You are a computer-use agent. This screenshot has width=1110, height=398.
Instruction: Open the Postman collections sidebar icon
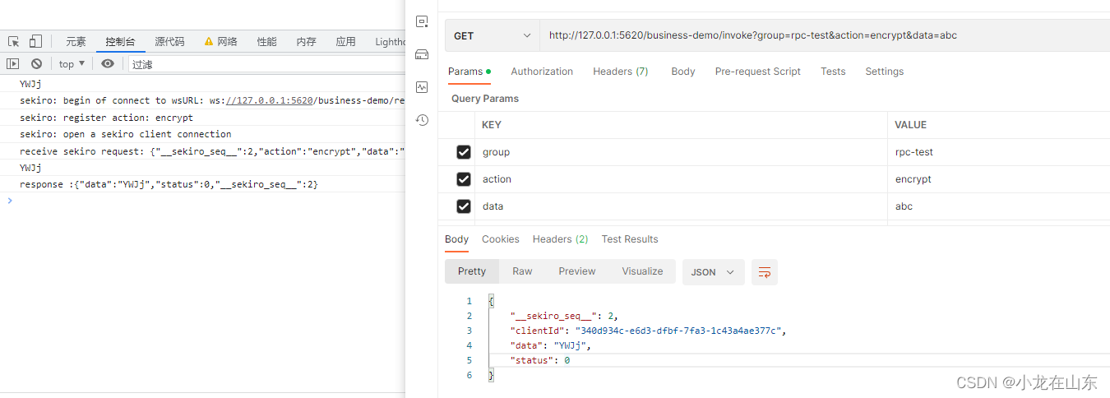click(x=422, y=22)
